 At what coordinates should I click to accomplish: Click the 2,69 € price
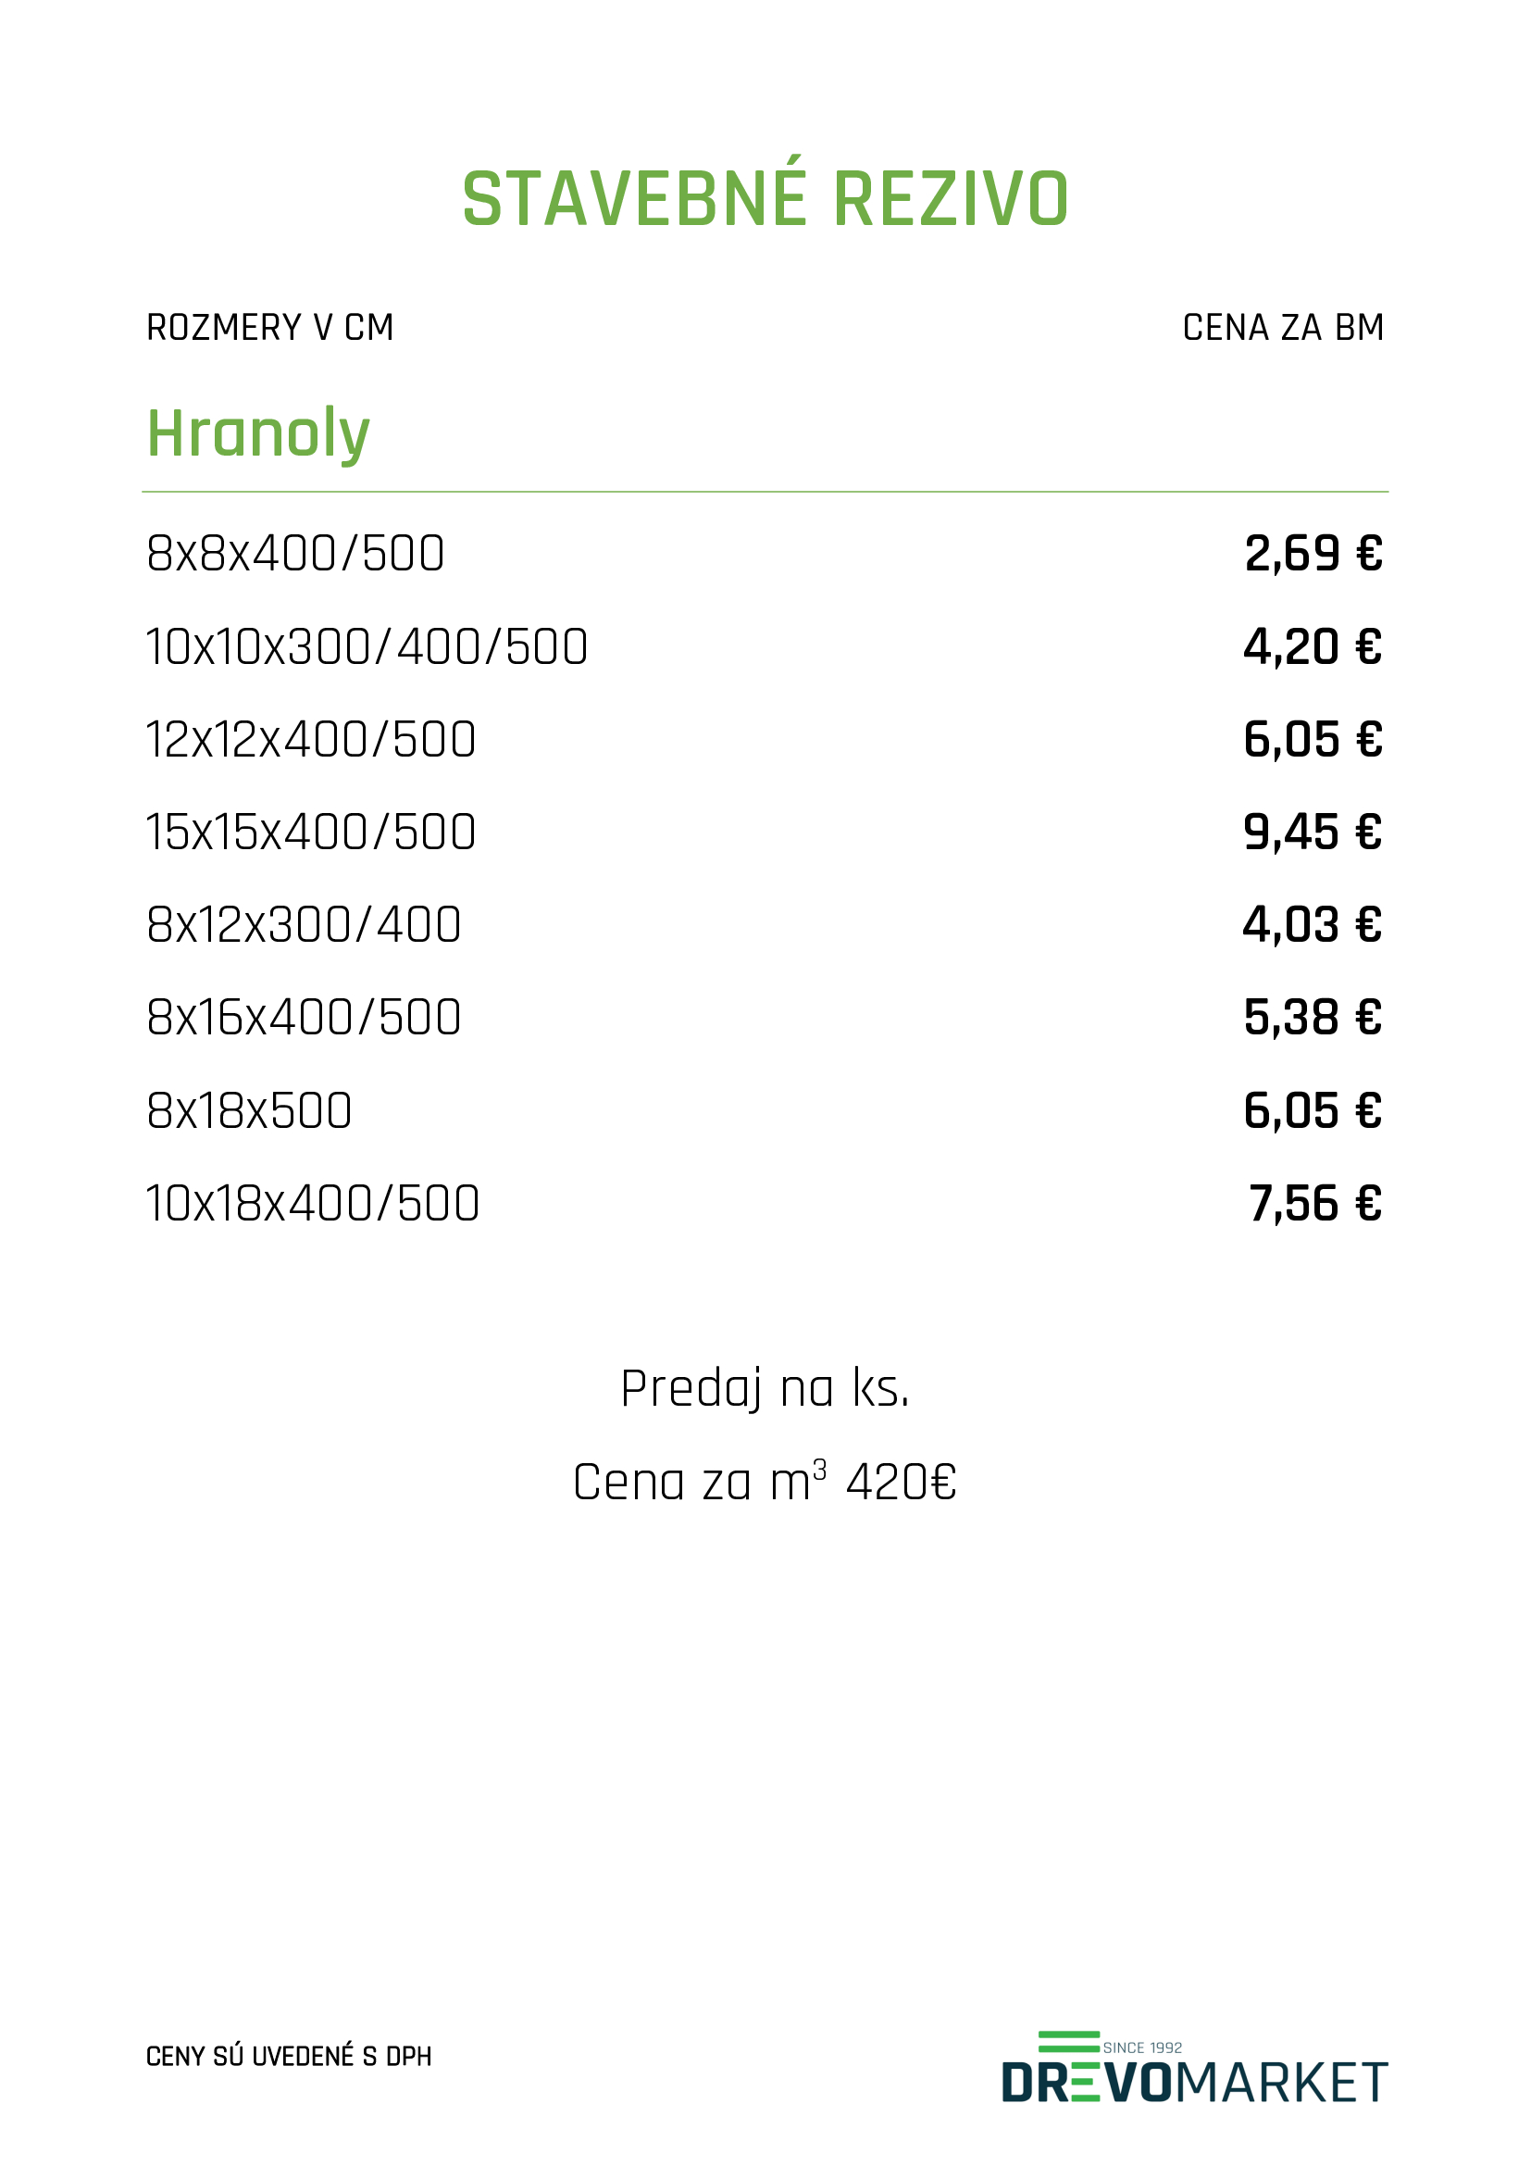pos(1313,554)
